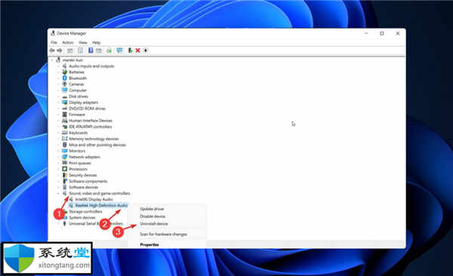Select DVD/CD-ROM drives tree item
The image size is (453, 276).
tap(88, 109)
